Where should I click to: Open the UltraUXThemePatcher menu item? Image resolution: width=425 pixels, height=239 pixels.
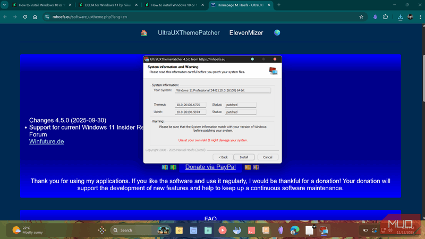click(x=189, y=33)
